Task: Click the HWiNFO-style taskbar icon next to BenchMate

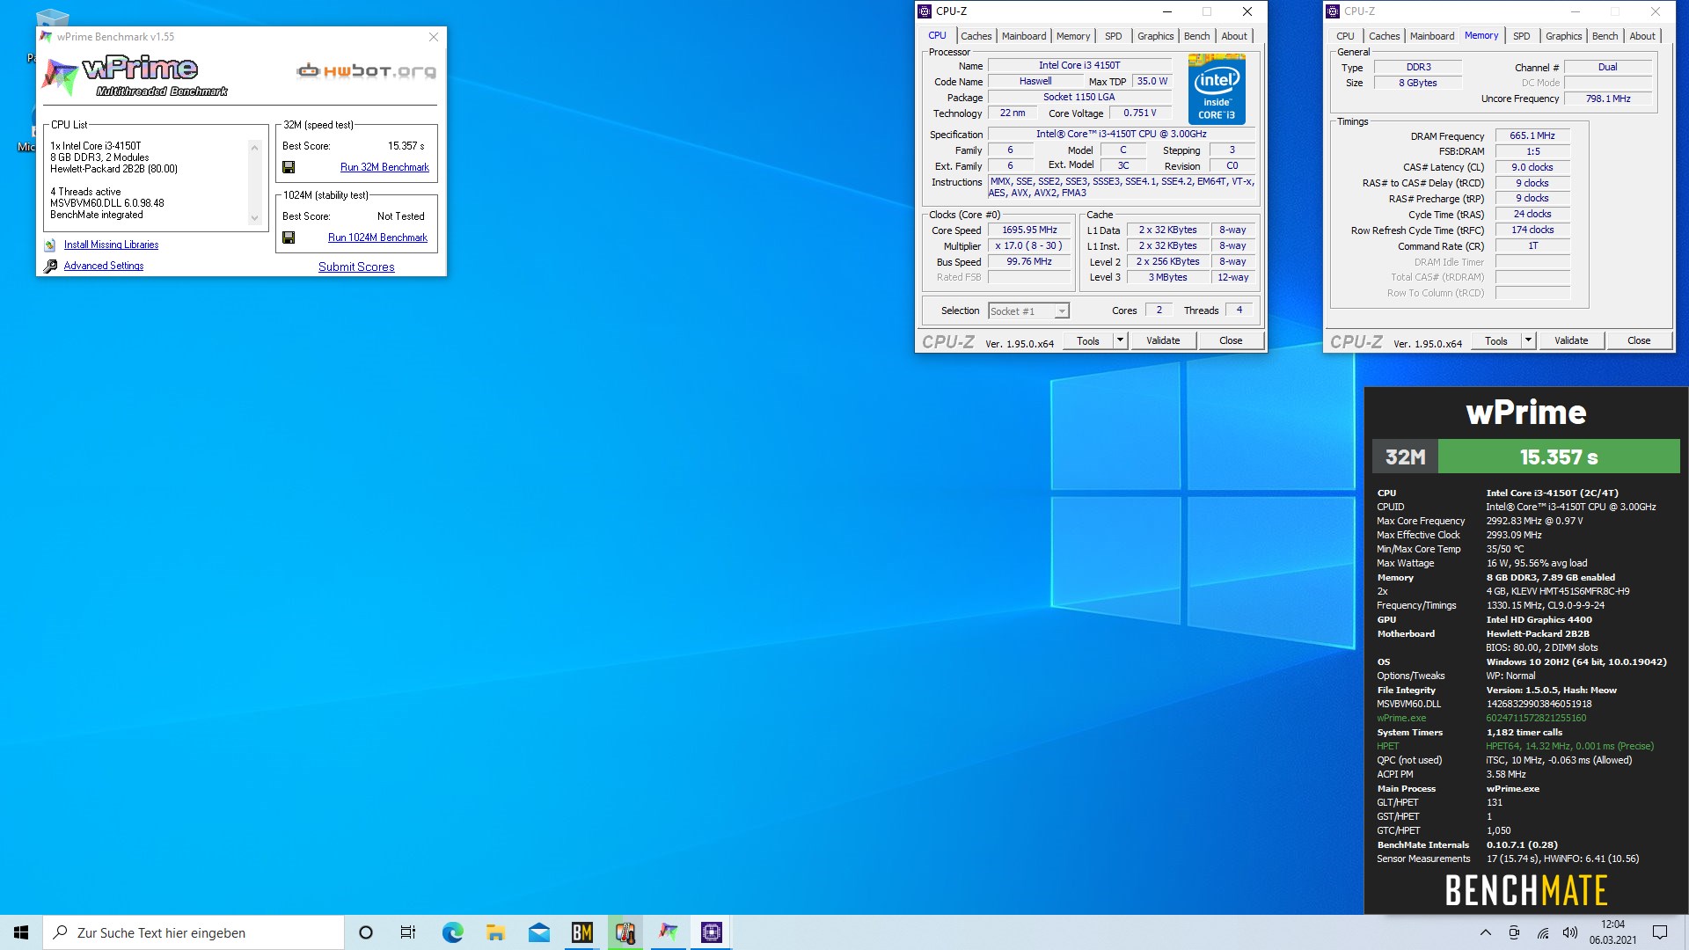Action: 625,932
